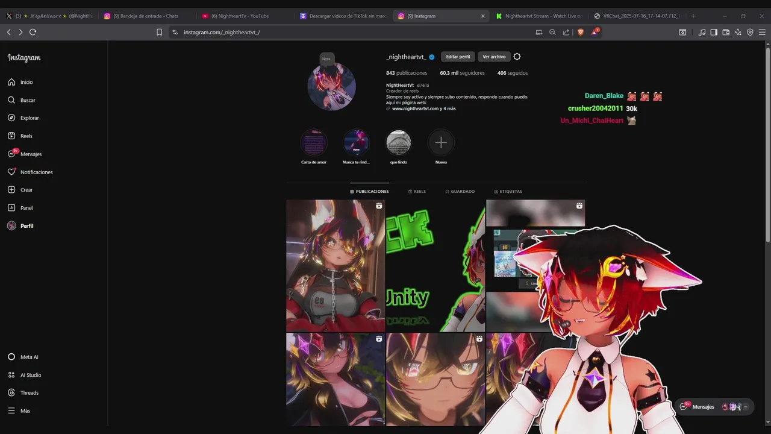Open AI Studio from sidebar
Screen dimensions: 771x434
tap(24, 375)
